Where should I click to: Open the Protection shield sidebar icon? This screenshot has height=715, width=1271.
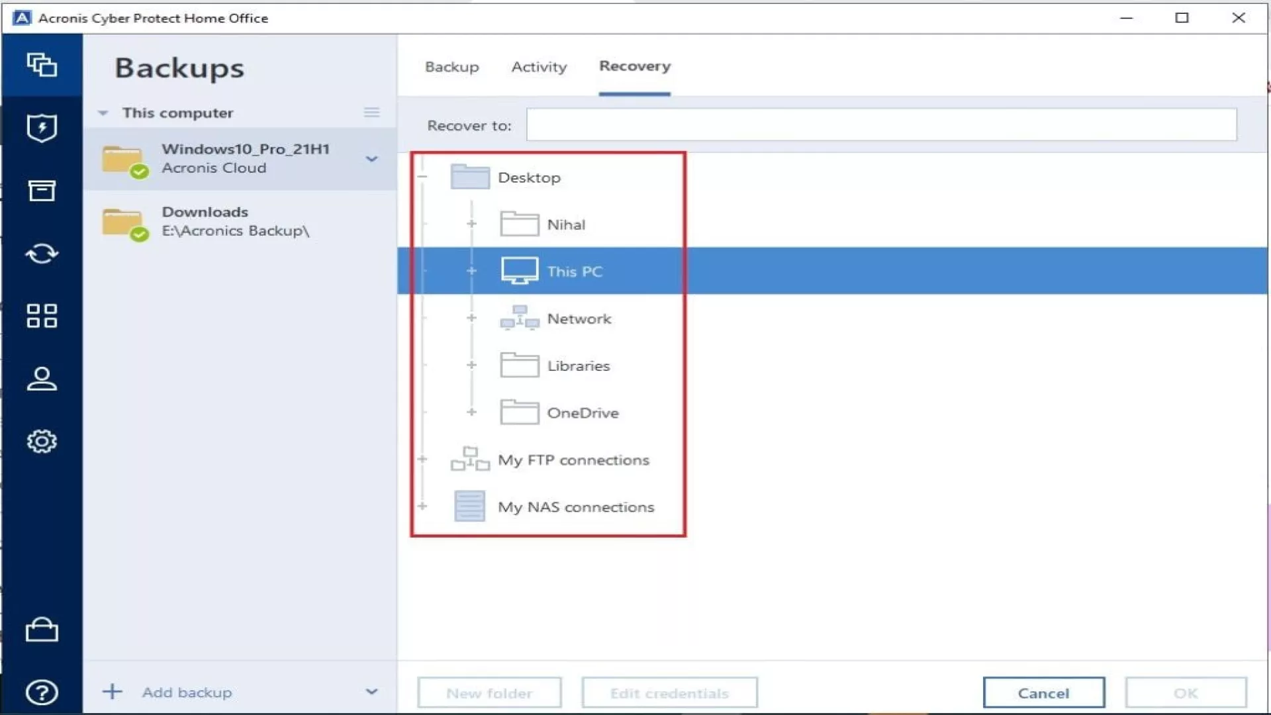pyautogui.click(x=42, y=128)
